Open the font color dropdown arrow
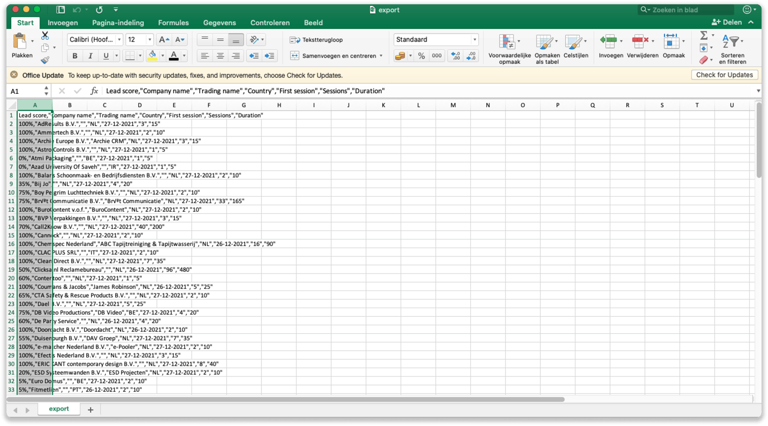Screen dimensions: 768x426 click(185, 56)
